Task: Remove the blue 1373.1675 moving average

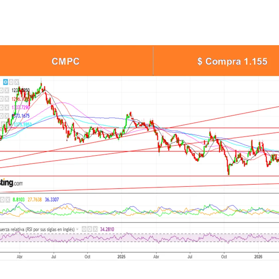Action: [x=7, y=116]
